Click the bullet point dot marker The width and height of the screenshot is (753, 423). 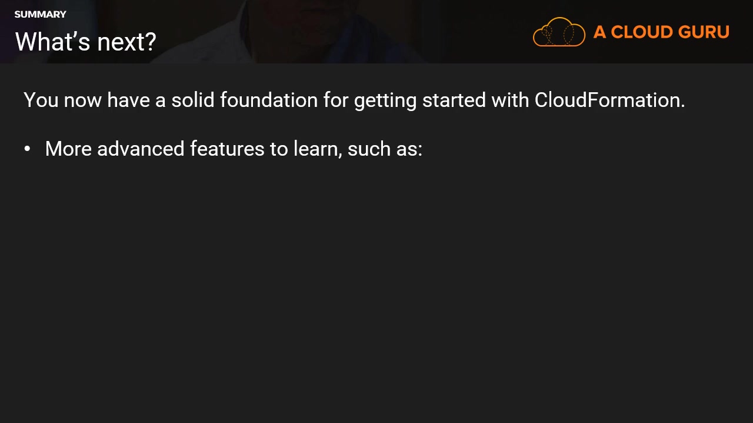point(27,149)
